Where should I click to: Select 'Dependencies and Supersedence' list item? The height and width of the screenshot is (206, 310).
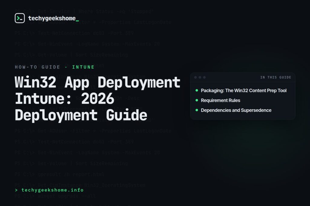click(x=236, y=110)
